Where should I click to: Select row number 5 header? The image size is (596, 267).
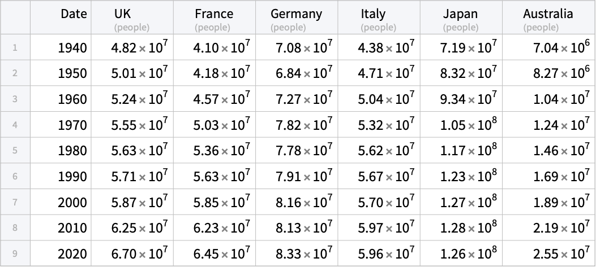[x=15, y=150]
